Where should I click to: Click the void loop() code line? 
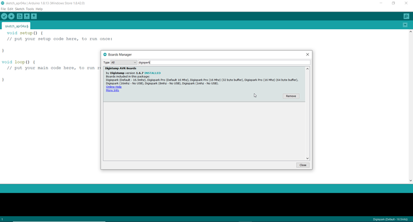(18, 62)
